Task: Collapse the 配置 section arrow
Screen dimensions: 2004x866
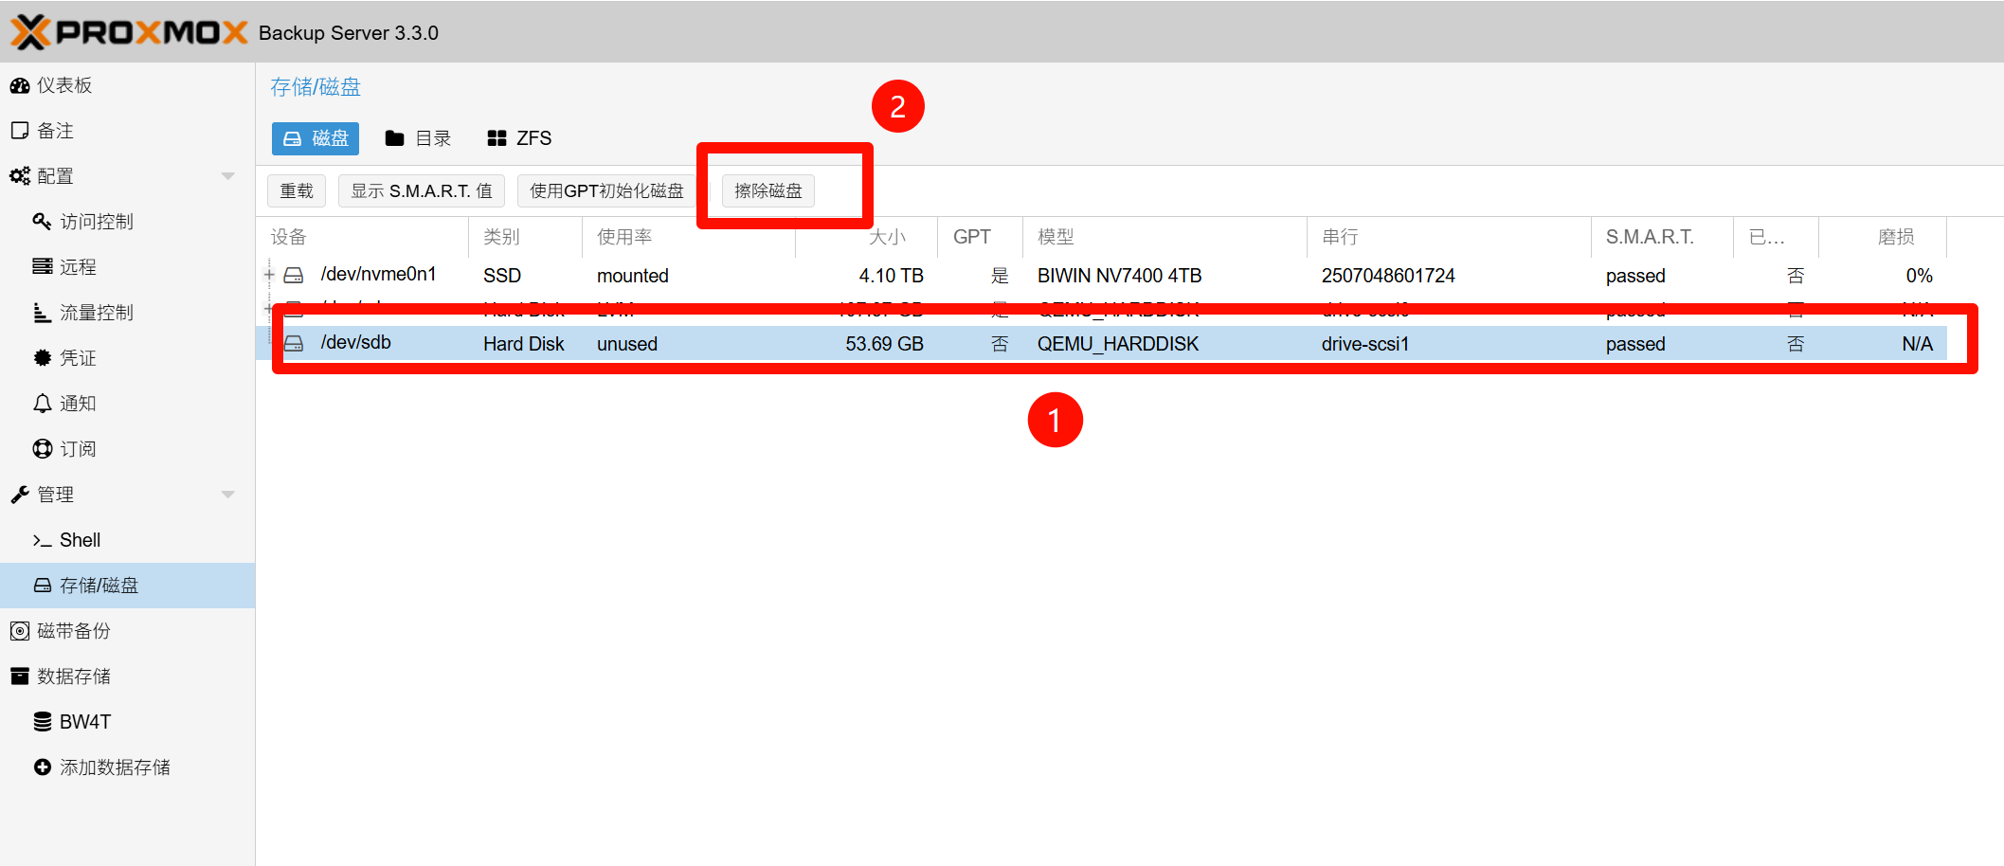Action: [x=227, y=176]
